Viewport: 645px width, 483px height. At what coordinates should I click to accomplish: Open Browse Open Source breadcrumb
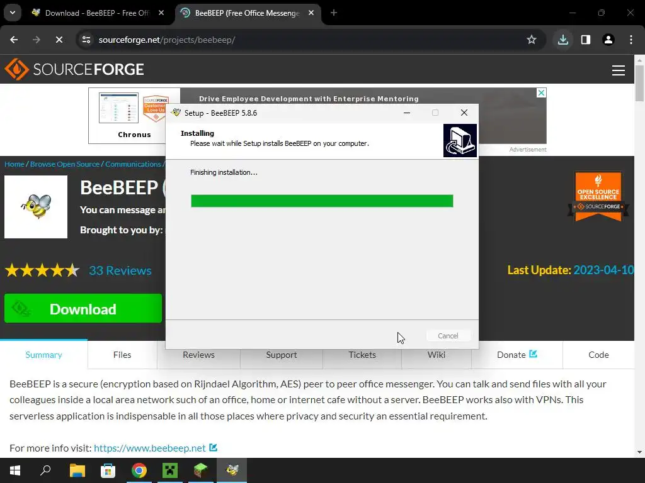pos(65,164)
